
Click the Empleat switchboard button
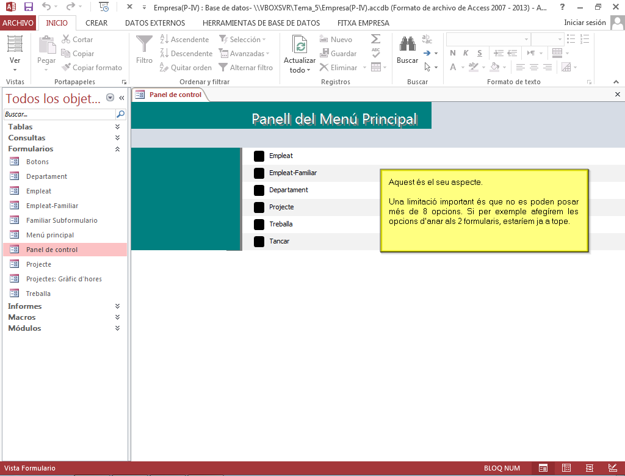click(x=259, y=156)
